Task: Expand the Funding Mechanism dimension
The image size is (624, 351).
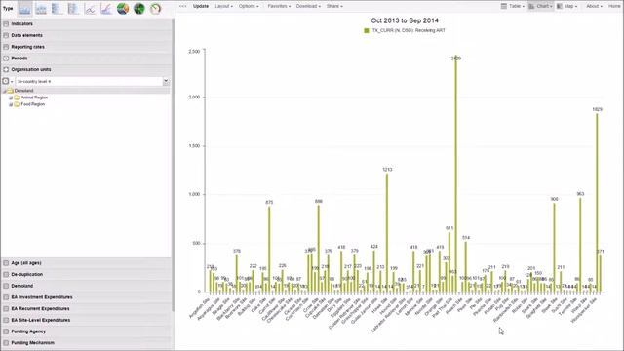Action: 87,342
